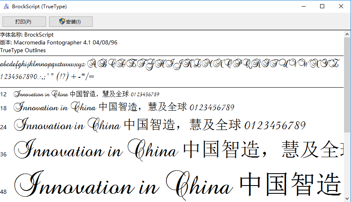Minimize the BrockScript font window
This screenshot has height=202, width=351.
click(x=303, y=6)
